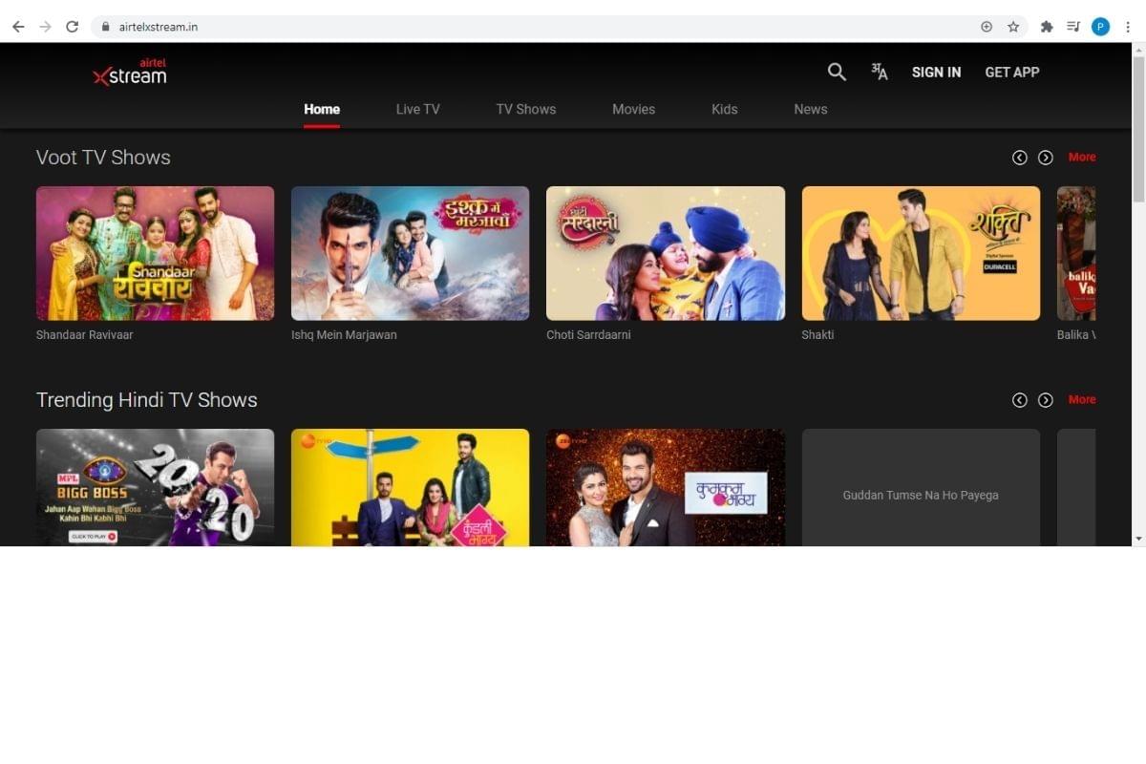Click the scrollbar up arrow

pyautogui.click(x=1137, y=49)
